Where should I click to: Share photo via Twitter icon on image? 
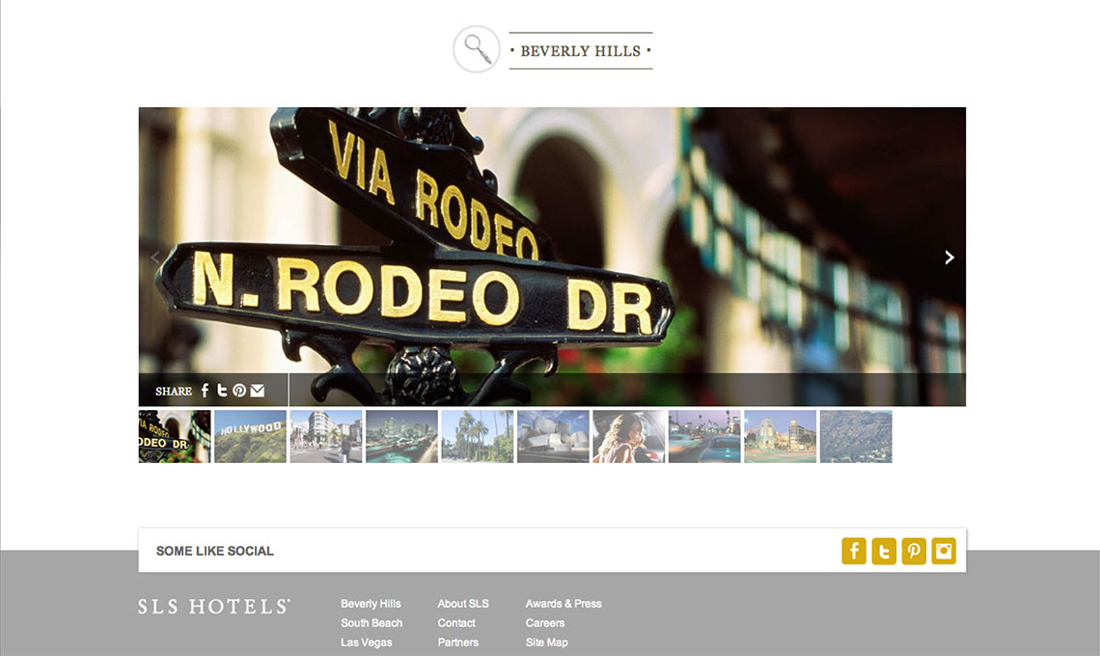pyautogui.click(x=222, y=391)
